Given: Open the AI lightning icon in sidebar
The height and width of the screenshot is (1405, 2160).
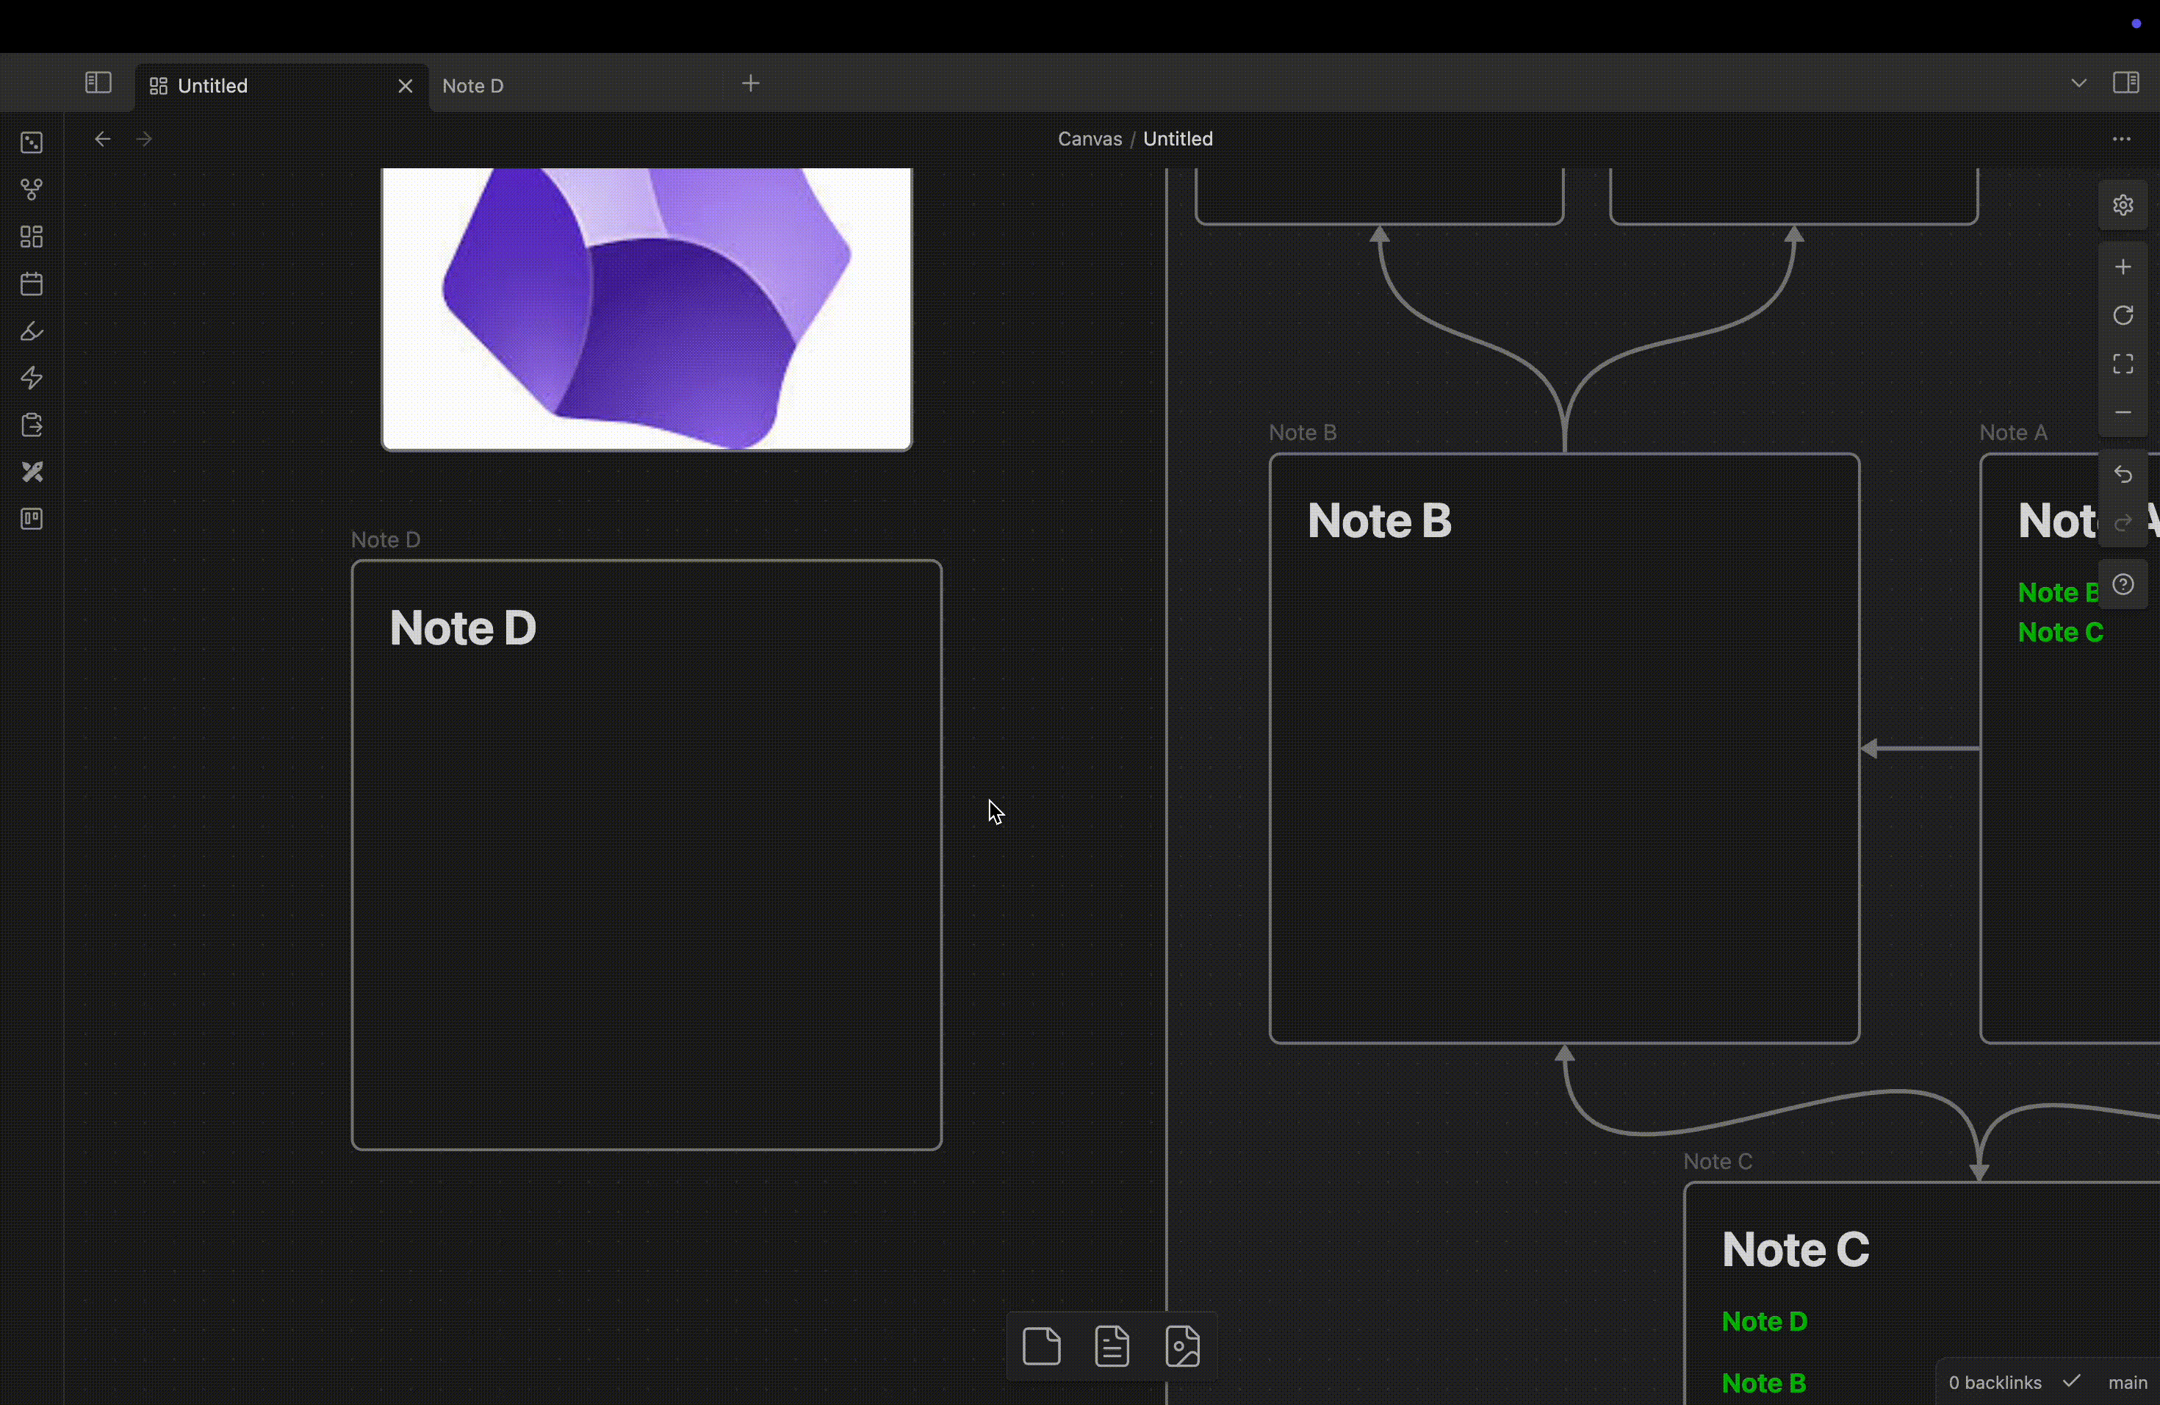Looking at the screenshot, I should [32, 378].
